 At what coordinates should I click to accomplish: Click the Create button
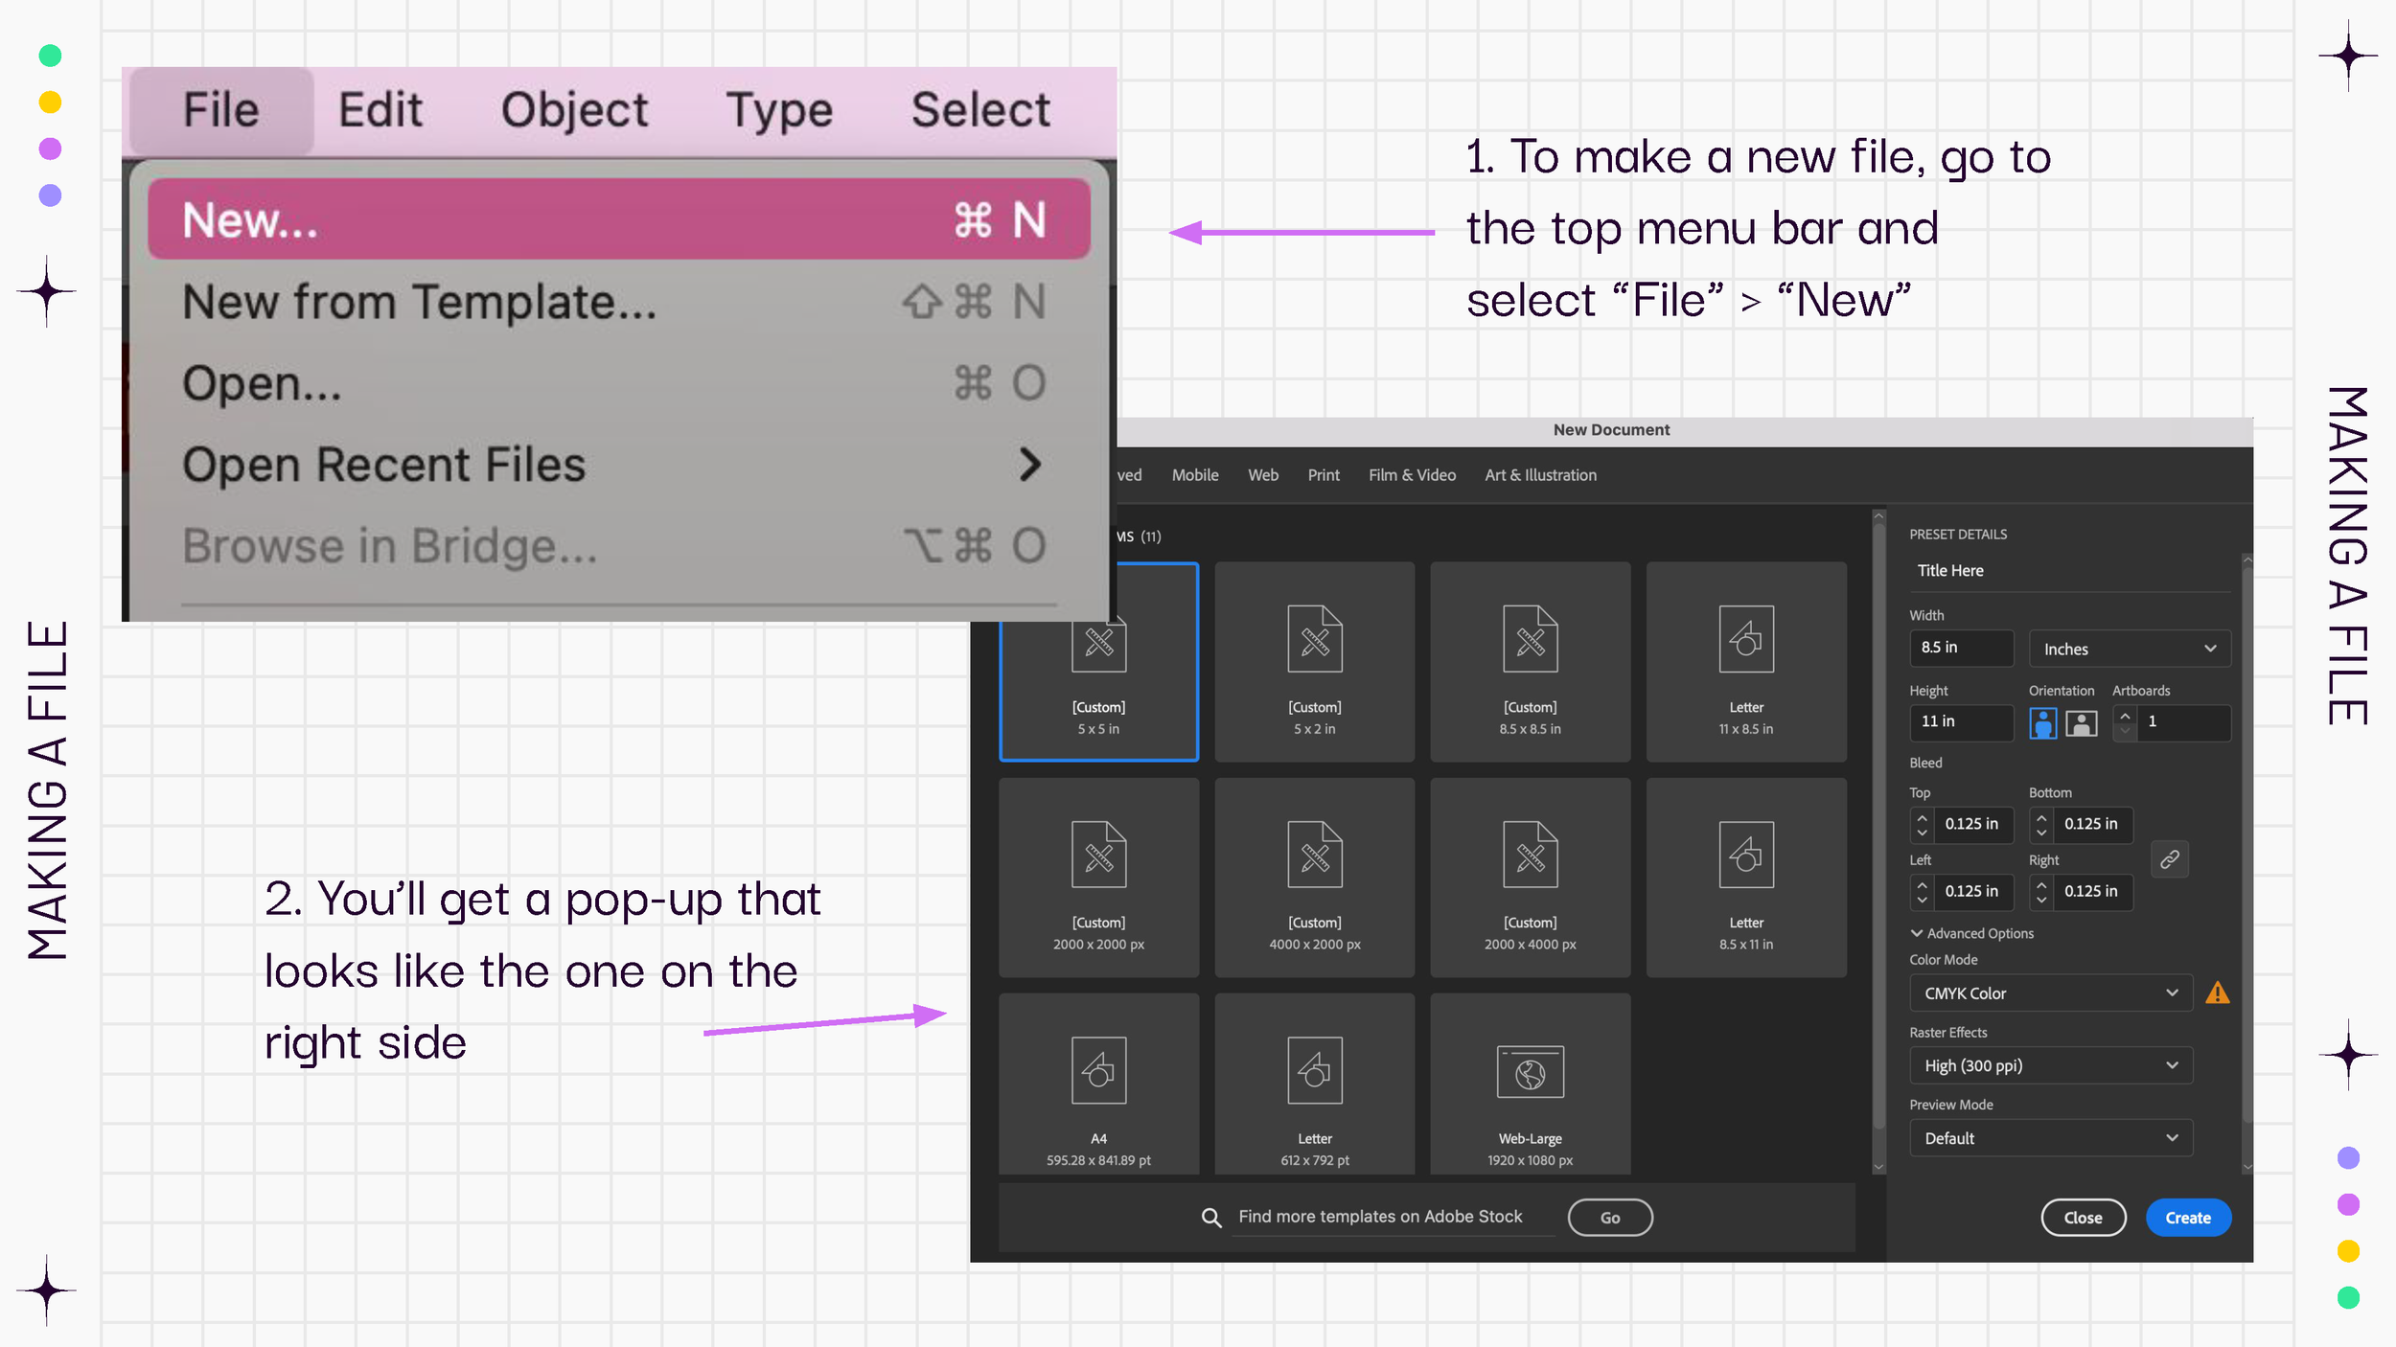pyautogui.click(x=2187, y=1217)
